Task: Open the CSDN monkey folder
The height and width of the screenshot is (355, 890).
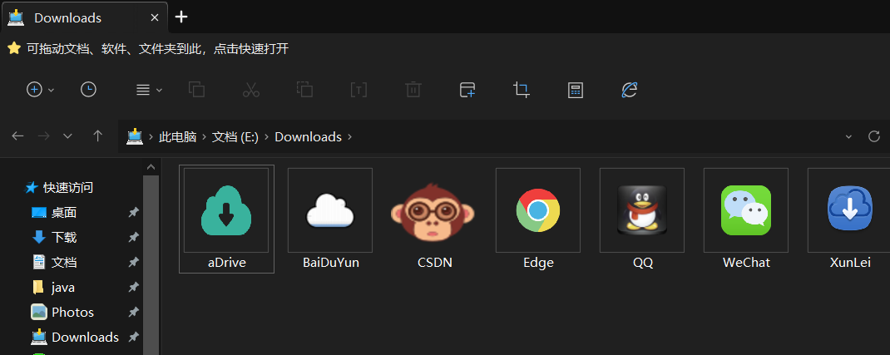Action: pyautogui.click(x=434, y=219)
